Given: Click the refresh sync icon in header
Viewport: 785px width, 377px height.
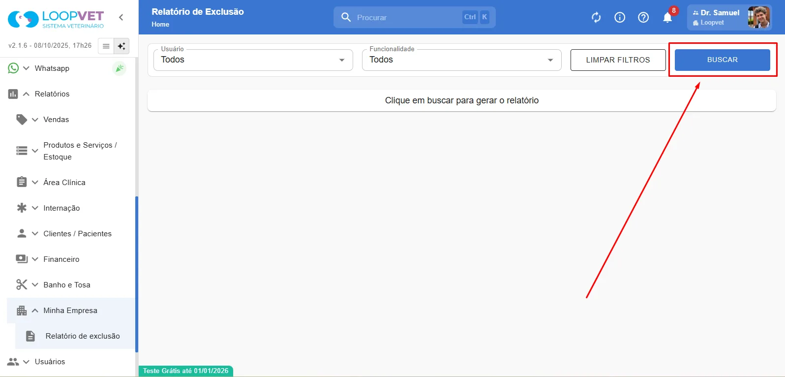Looking at the screenshot, I should tap(596, 18).
